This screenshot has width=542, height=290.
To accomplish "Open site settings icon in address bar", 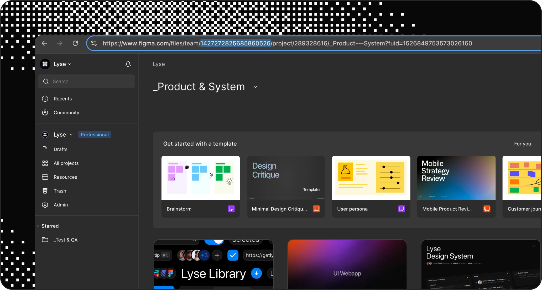I will tap(94, 43).
